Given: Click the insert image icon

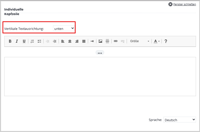Looking at the screenshot, I should [x=100, y=41].
